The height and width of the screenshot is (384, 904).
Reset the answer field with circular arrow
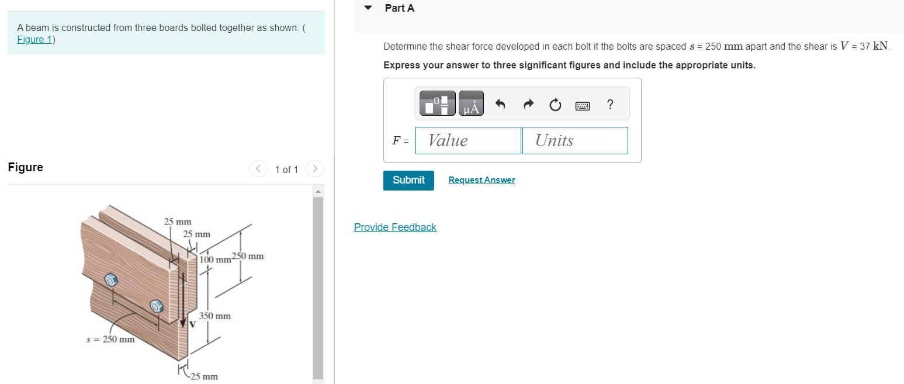(x=555, y=105)
